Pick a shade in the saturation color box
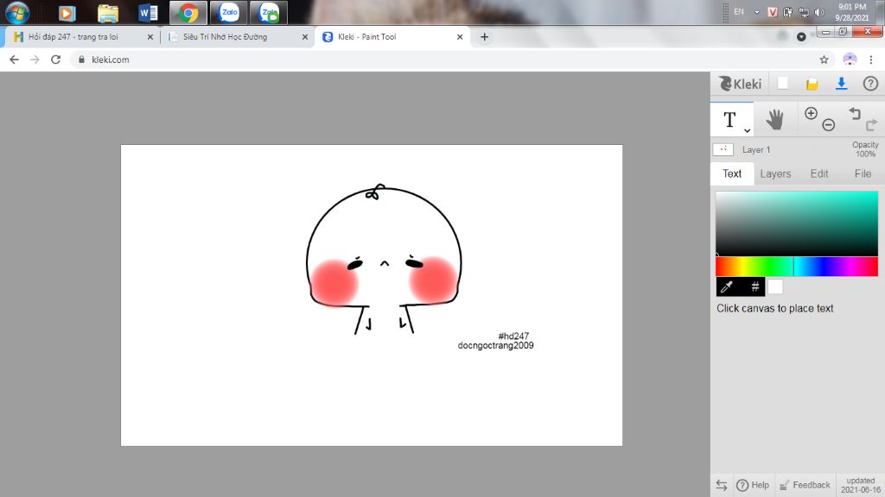 click(x=796, y=223)
